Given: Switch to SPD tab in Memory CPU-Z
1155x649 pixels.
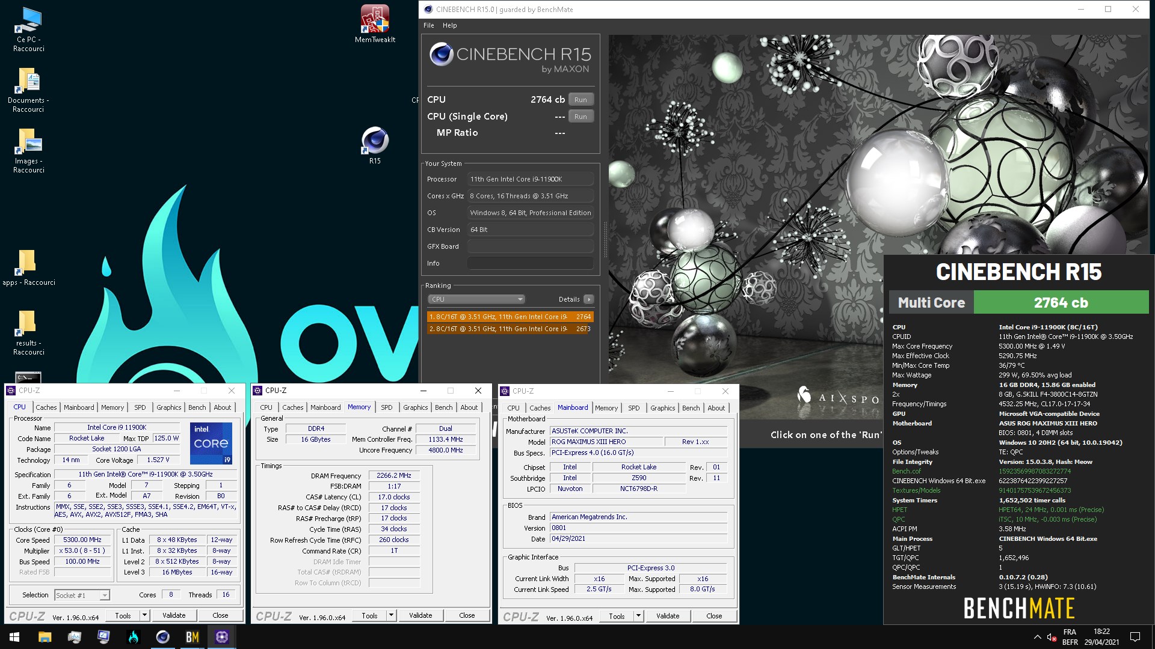Looking at the screenshot, I should (387, 407).
